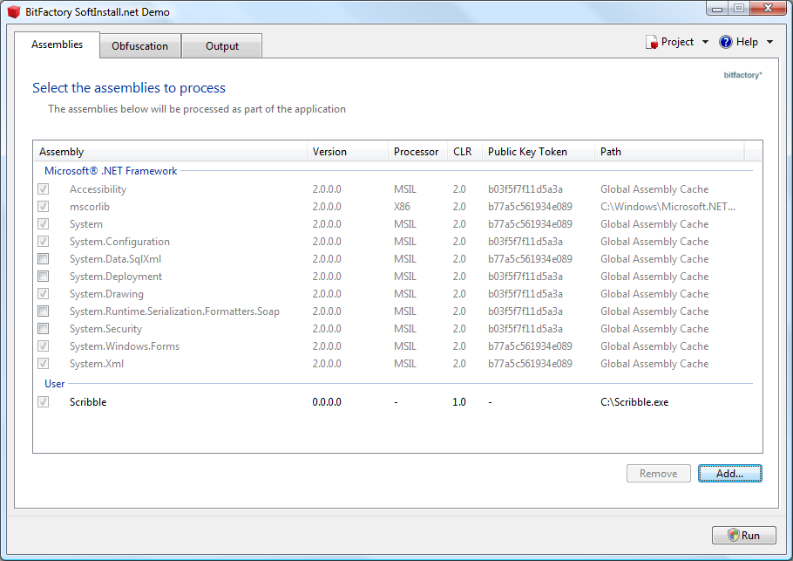Select the System.Configuration assembly name
This screenshot has height=561, width=793.
(120, 242)
